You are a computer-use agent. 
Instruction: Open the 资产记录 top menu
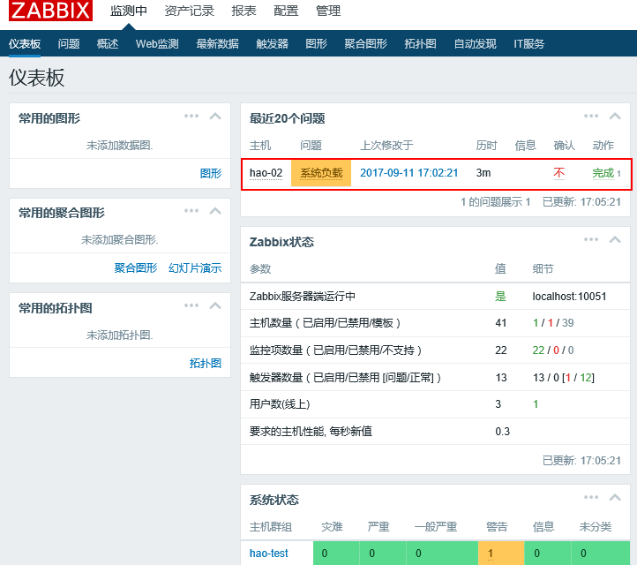[190, 11]
